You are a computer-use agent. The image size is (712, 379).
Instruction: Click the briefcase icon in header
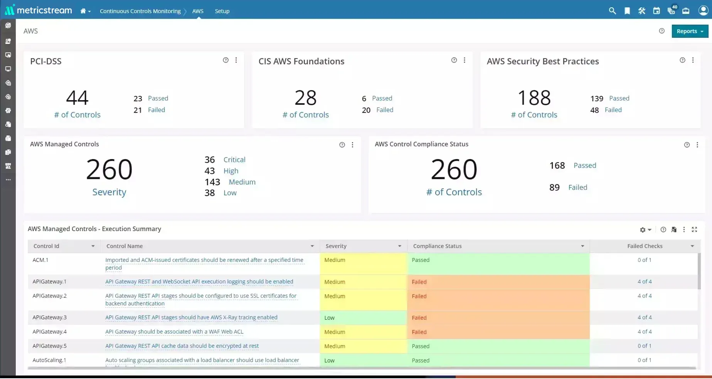686,11
